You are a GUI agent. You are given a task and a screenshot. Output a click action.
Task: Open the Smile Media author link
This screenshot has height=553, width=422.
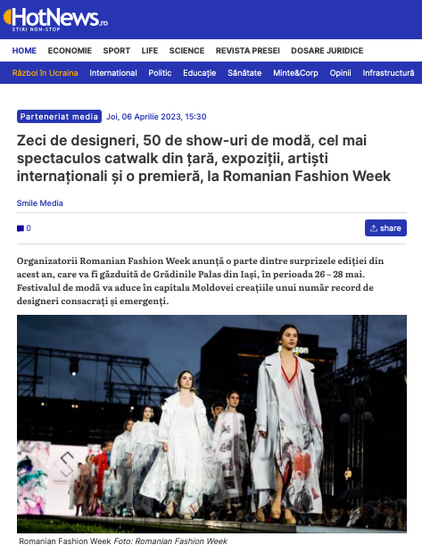[40, 203]
